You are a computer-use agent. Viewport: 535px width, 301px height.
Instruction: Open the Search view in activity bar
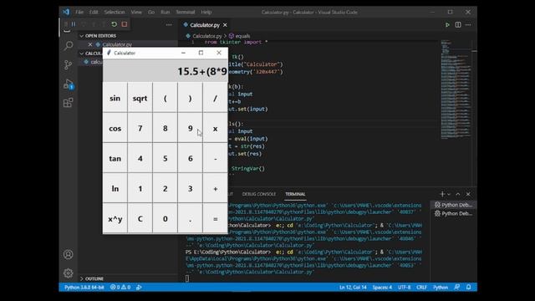point(69,46)
